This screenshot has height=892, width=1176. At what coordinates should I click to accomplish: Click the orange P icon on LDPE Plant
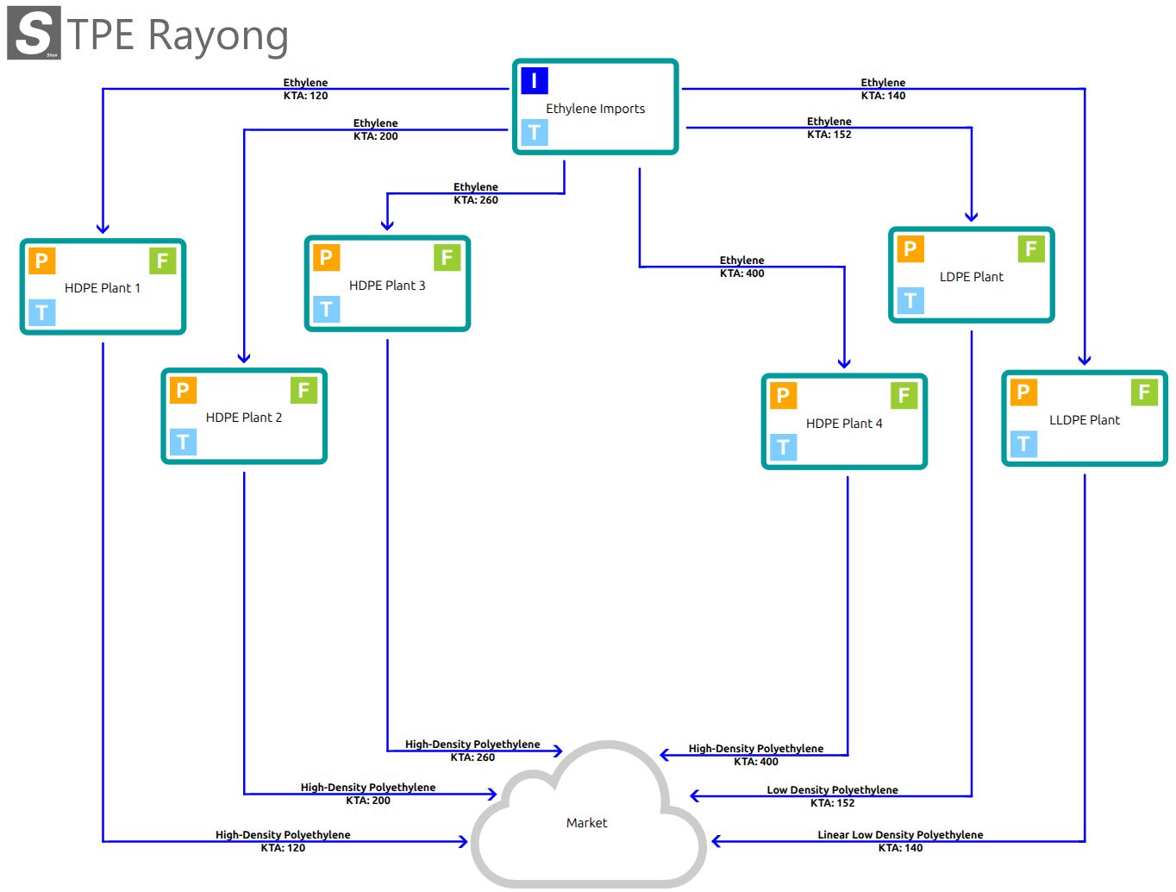(x=910, y=248)
